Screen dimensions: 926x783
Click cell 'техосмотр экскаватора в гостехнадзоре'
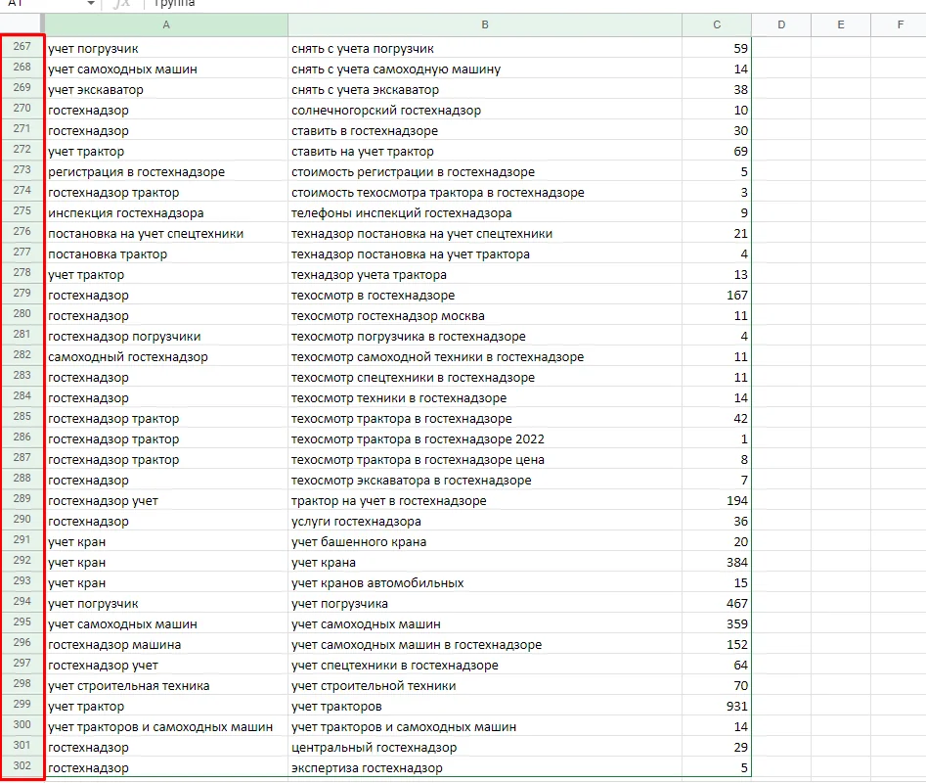pyautogui.click(x=485, y=480)
